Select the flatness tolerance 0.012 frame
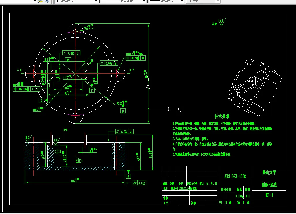 [139, 183]
